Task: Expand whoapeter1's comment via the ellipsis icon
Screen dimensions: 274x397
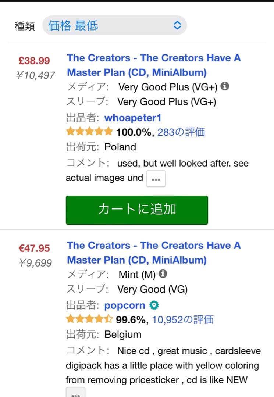Action: click(x=156, y=178)
